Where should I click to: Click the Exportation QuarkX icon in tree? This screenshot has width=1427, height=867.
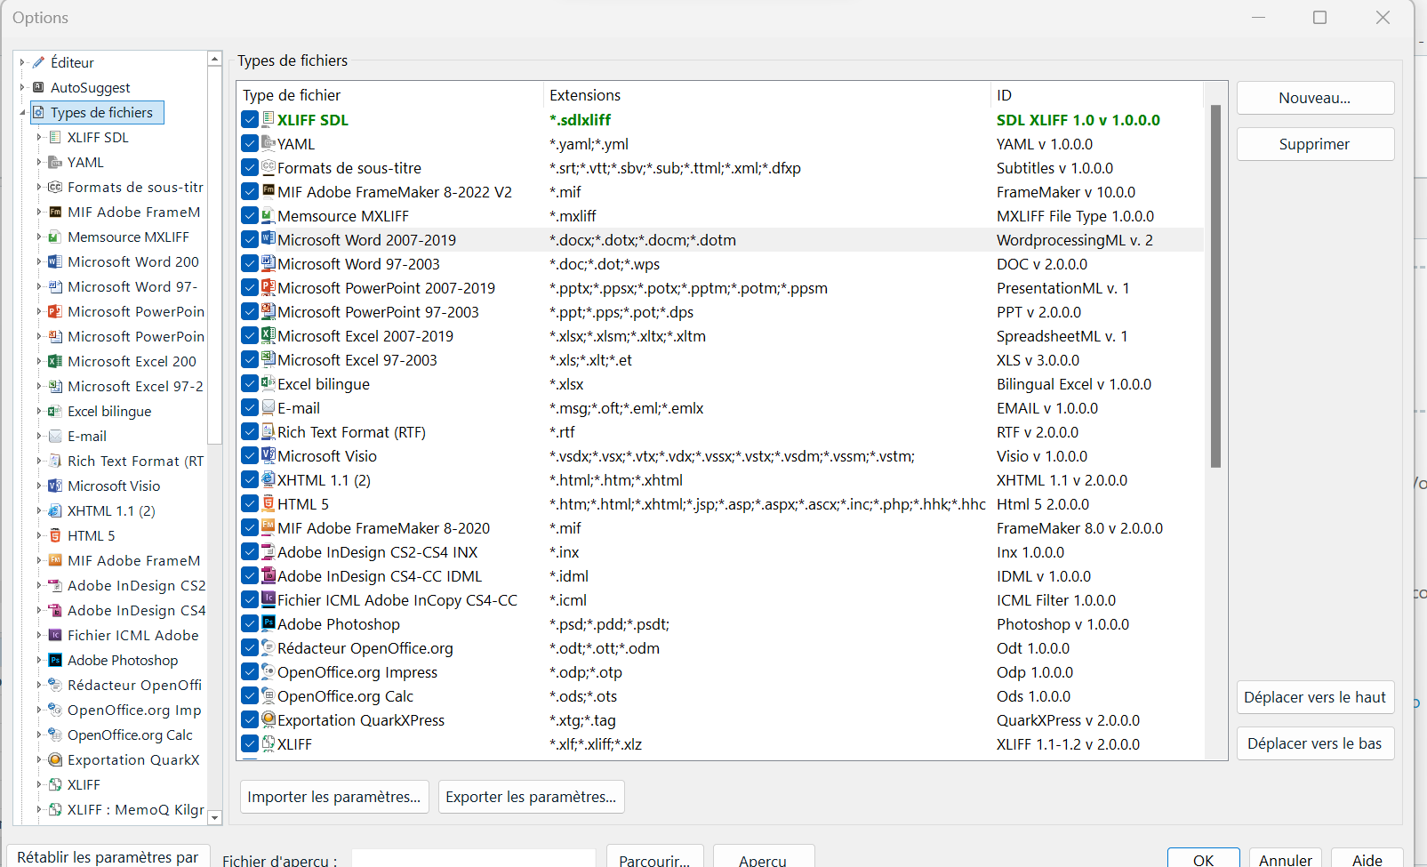(x=55, y=759)
